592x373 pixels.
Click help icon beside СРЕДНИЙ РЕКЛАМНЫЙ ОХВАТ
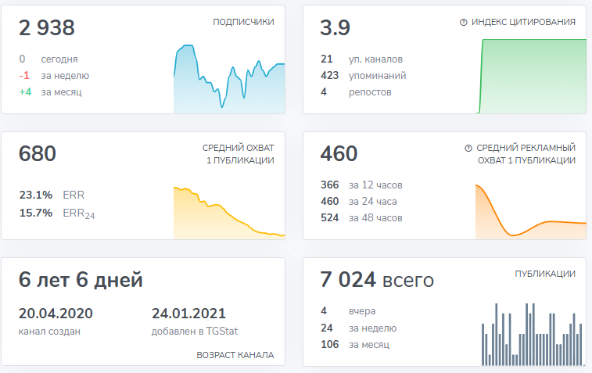pos(468,148)
